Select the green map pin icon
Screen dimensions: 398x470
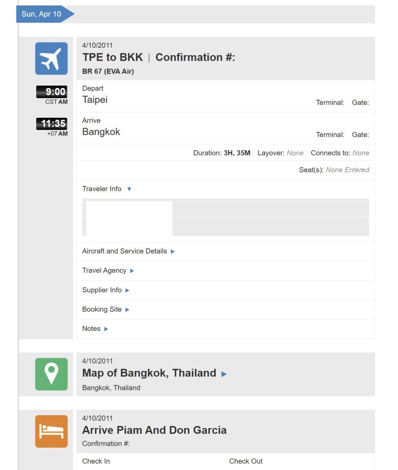[51, 374]
